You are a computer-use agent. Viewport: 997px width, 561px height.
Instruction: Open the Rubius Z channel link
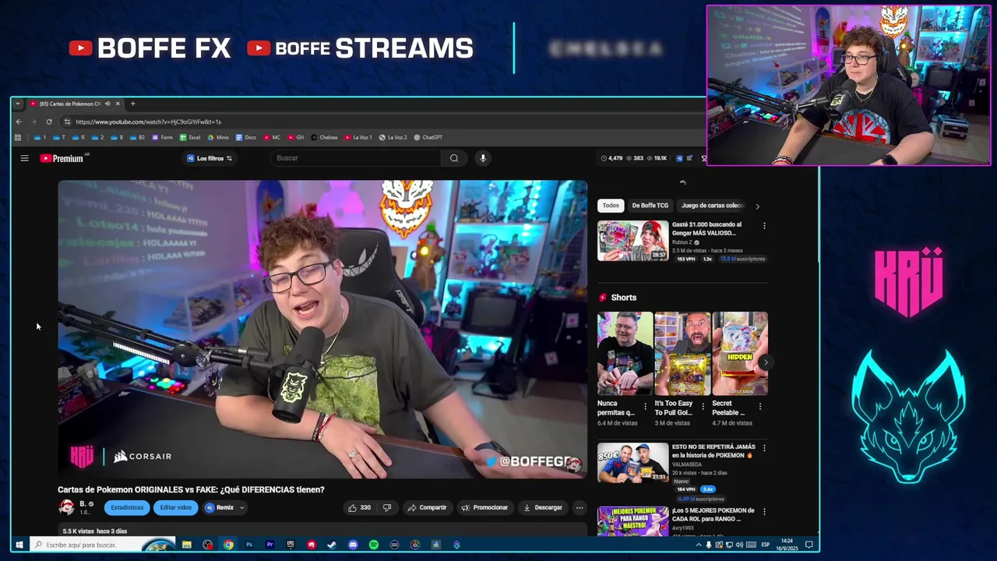pyautogui.click(x=682, y=242)
